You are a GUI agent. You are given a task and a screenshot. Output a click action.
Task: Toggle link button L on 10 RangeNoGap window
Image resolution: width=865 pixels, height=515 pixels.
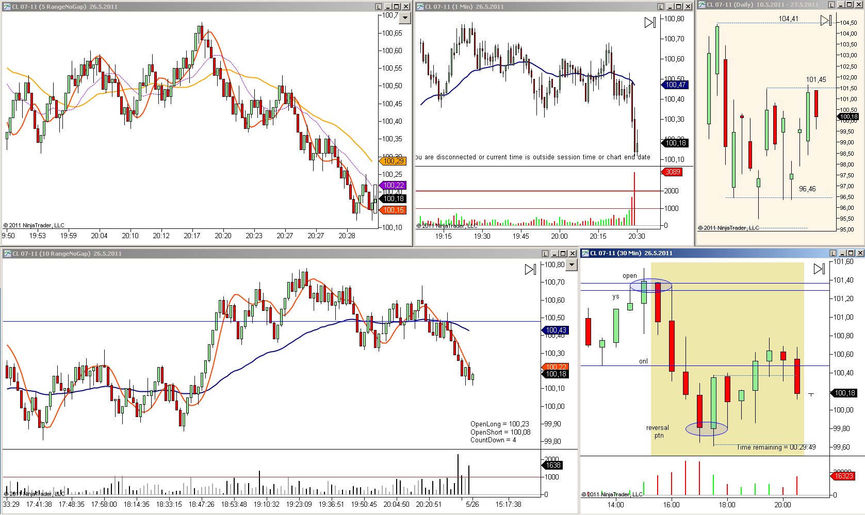[545, 254]
